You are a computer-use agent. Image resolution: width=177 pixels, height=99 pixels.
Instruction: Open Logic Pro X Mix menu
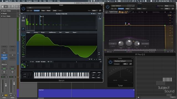pyautogui.click(x=40, y=1)
